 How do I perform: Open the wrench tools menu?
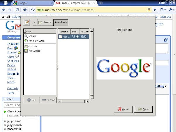tap(171, 10)
